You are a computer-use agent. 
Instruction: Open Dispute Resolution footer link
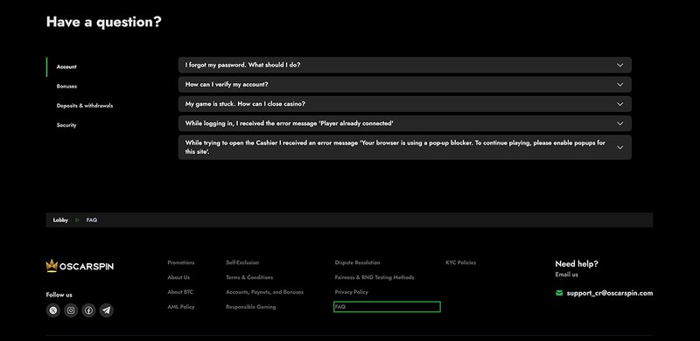click(358, 262)
